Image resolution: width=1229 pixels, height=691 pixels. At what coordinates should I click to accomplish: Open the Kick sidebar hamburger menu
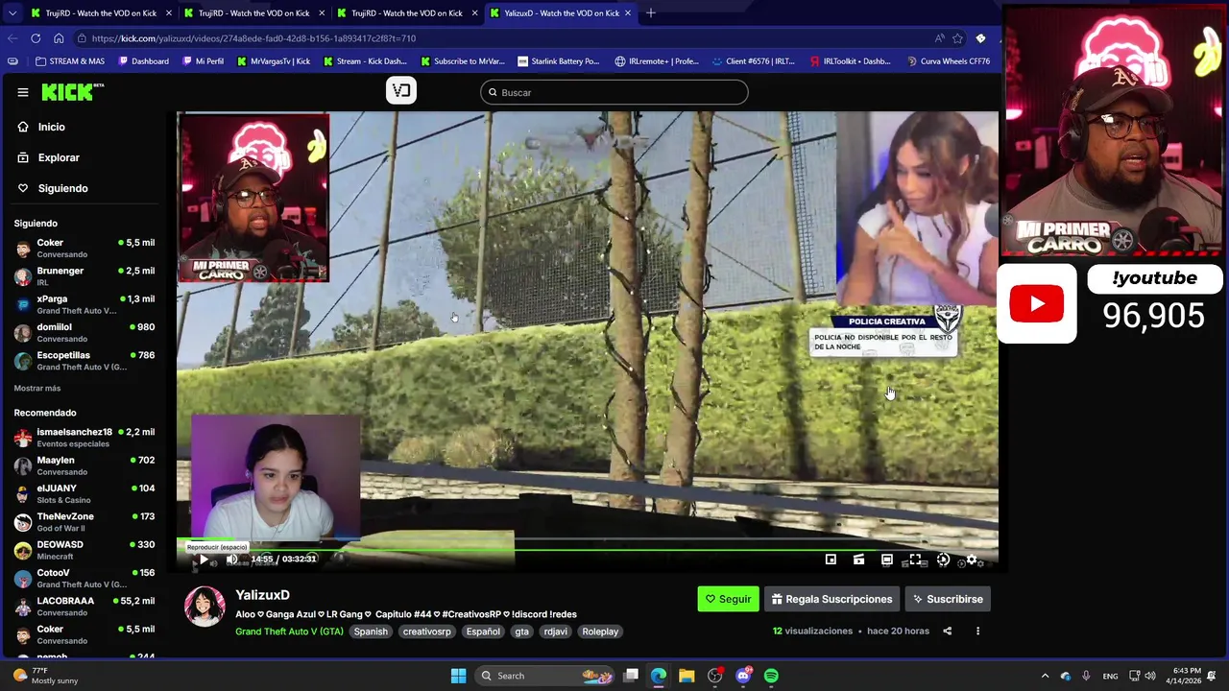click(x=23, y=92)
